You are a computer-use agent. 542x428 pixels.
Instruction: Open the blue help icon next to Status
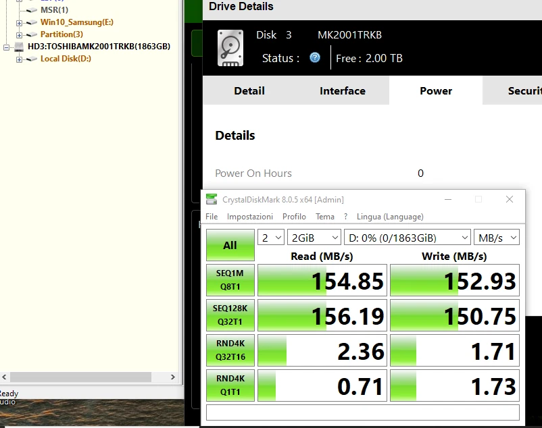tap(314, 58)
